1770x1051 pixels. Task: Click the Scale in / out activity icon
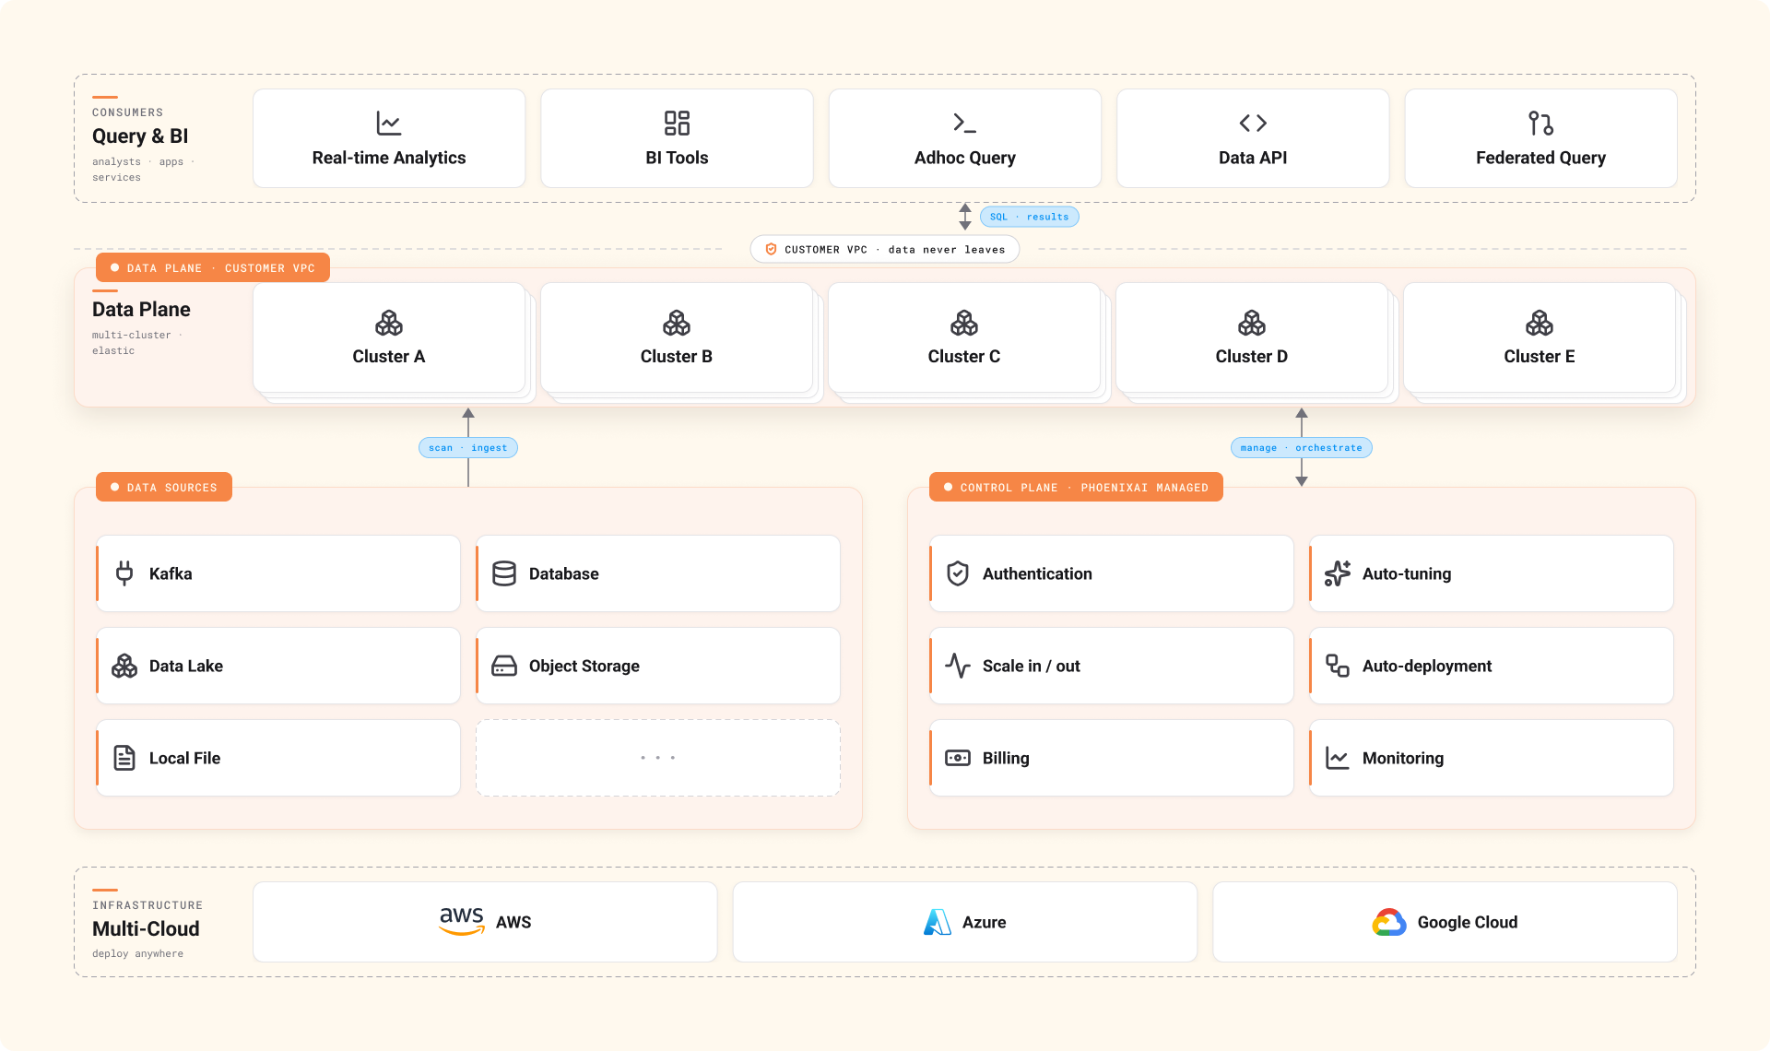958,666
